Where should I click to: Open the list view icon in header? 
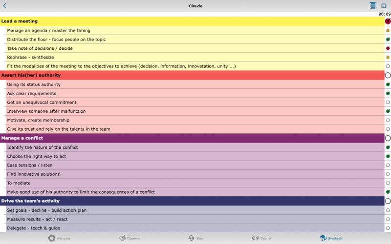coord(373,5)
